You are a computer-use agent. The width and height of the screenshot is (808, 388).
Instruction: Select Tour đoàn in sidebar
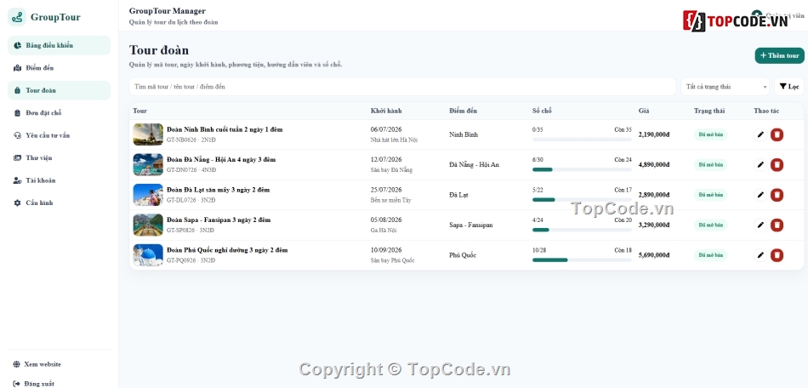pyautogui.click(x=59, y=90)
